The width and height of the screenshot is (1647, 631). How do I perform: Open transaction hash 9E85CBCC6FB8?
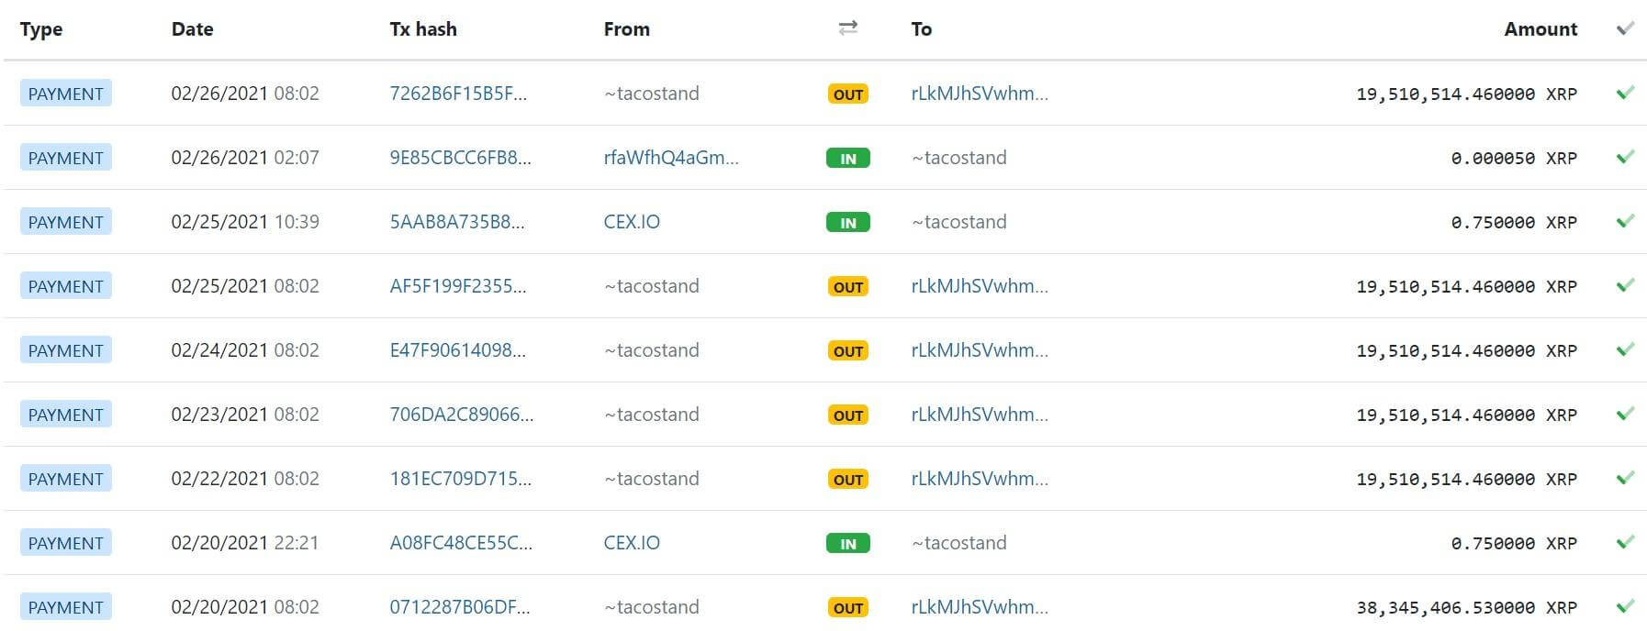pyautogui.click(x=460, y=158)
